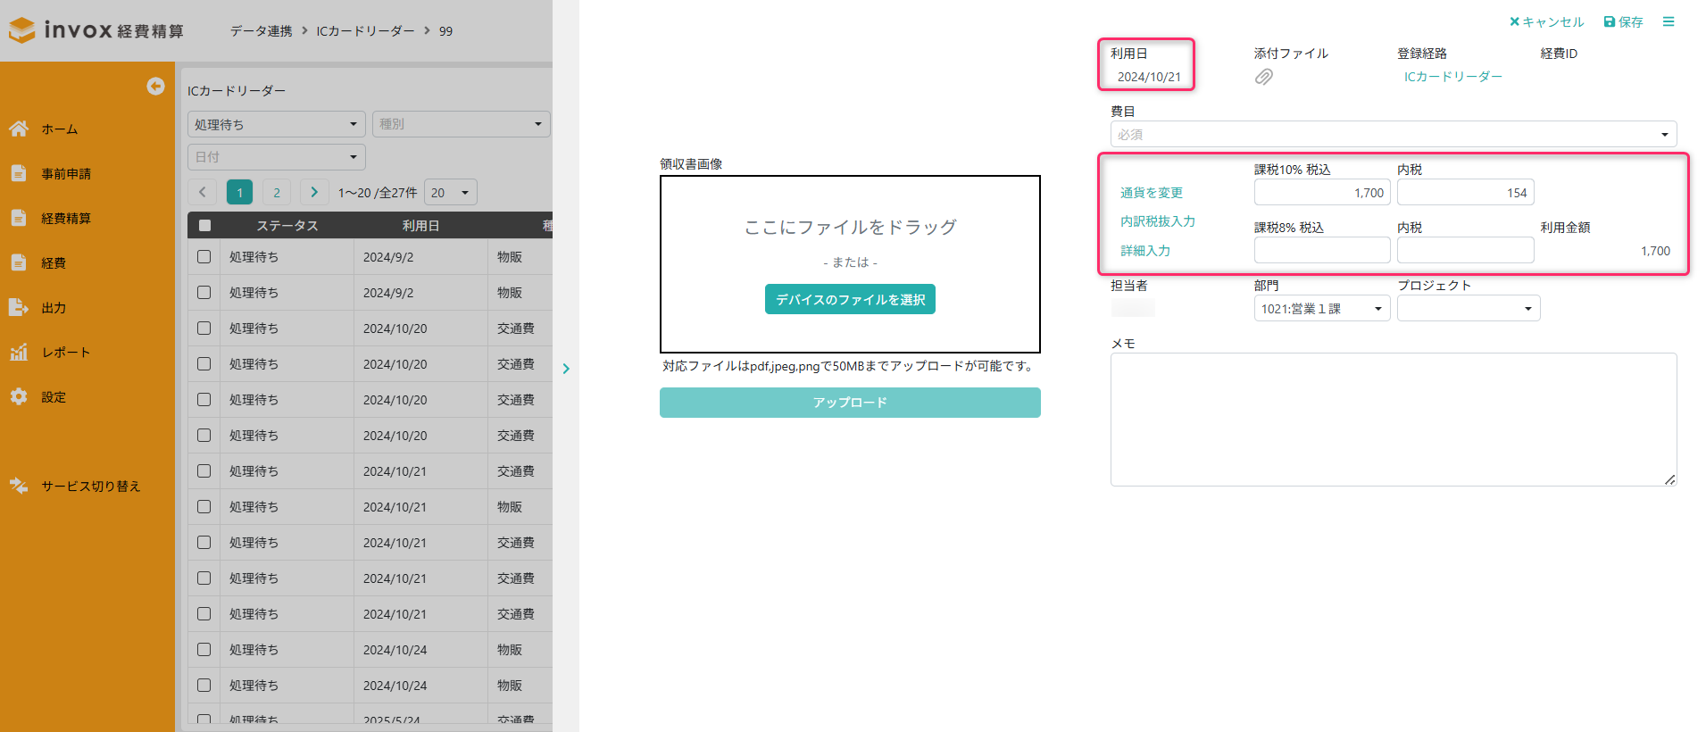The width and height of the screenshot is (1706, 732).
Task: Collapse sidebar with the arrow icon
Action: (x=155, y=86)
